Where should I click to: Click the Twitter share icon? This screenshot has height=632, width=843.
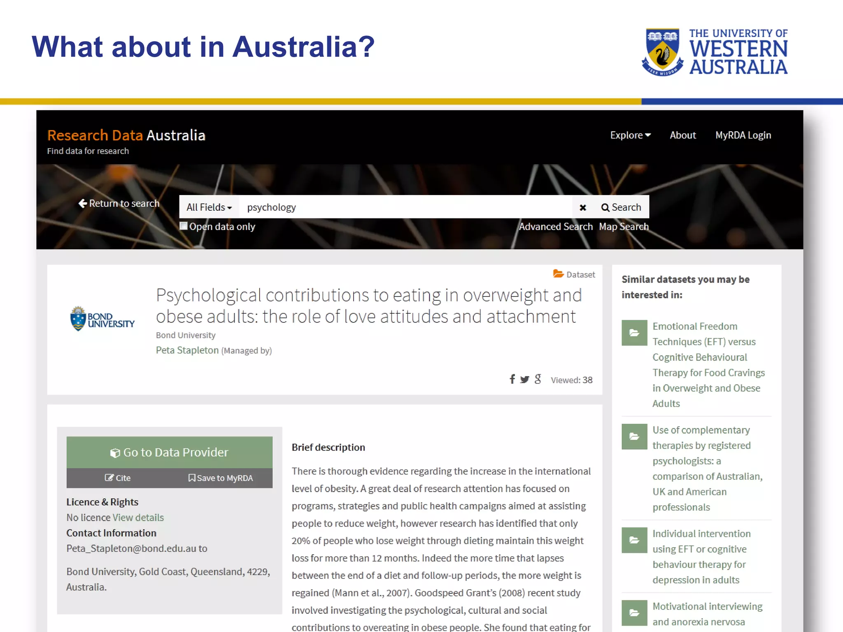(524, 379)
